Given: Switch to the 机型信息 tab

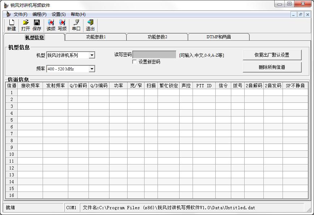Looking at the screenshot, I should (x=34, y=38).
